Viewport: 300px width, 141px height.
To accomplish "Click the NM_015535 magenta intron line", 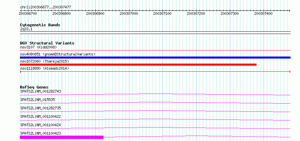I will click(x=155, y=103).
